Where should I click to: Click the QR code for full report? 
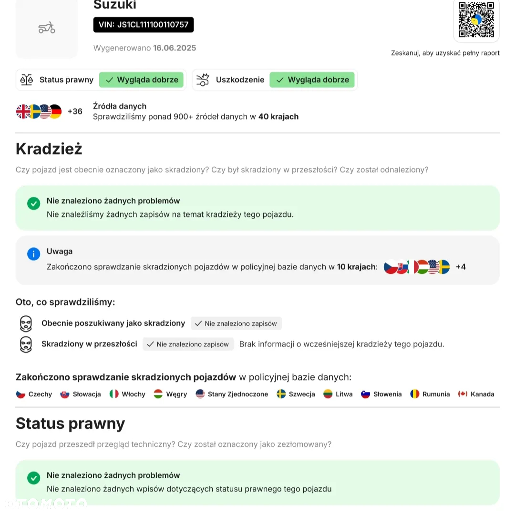coord(476,20)
